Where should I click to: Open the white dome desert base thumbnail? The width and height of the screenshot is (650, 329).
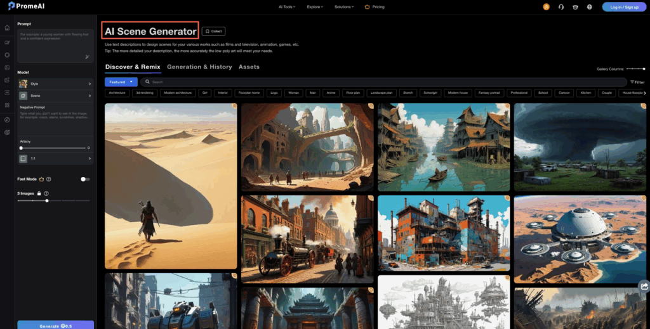pyautogui.click(x=580, y=239)
